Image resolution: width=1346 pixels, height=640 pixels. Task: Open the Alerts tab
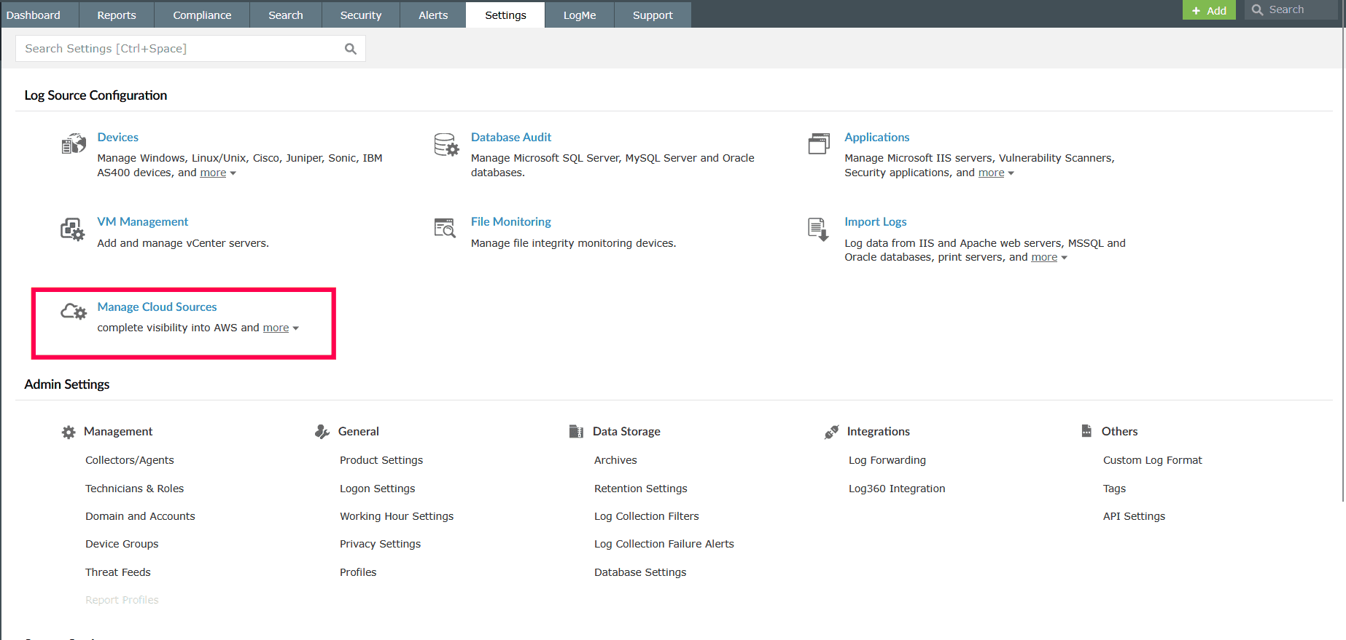coord(433,15)
